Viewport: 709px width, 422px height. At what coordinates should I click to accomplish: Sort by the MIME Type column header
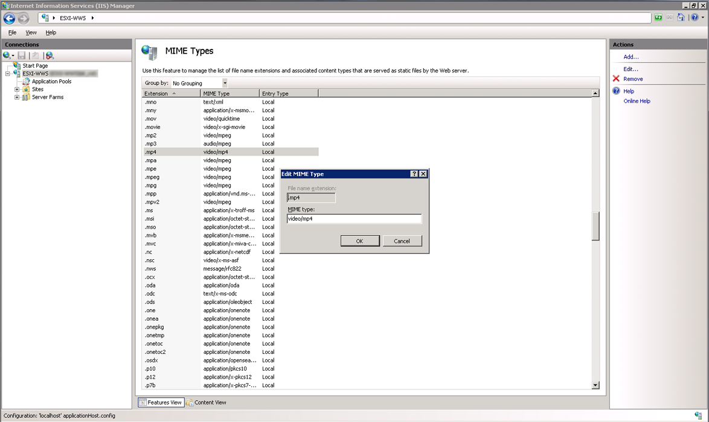pos(229,93)
